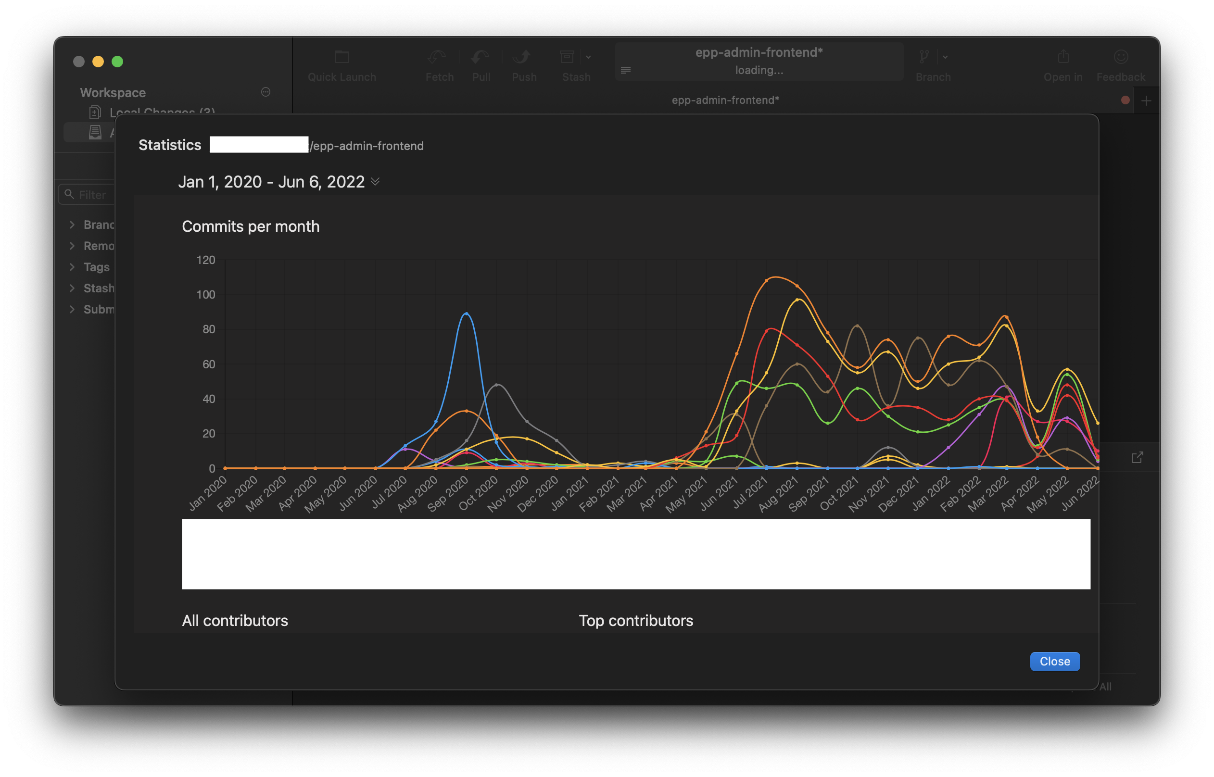Click the gray line peak at Oct 2020

click(x=497, y=385)
